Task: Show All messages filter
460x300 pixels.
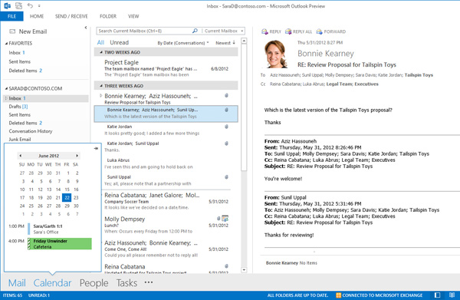Action: click(100, 42)
